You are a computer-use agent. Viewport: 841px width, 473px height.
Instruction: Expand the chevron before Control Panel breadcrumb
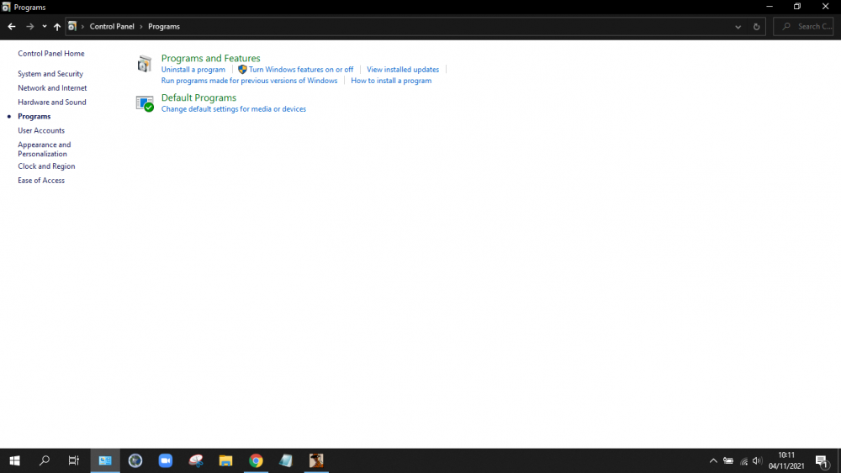[x=82, y=27]
